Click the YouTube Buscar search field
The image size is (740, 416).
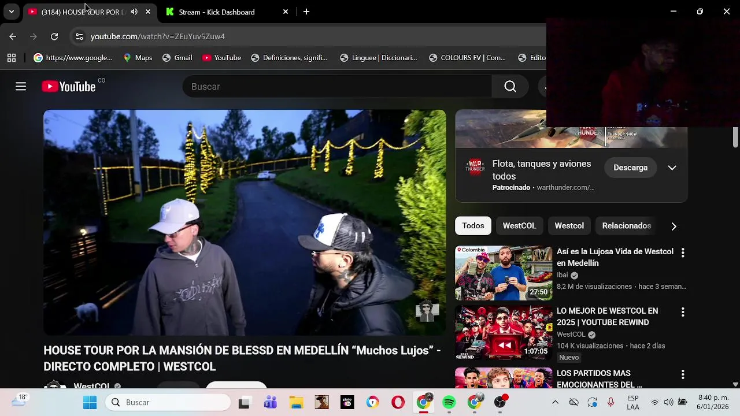(x=338, y=87)
